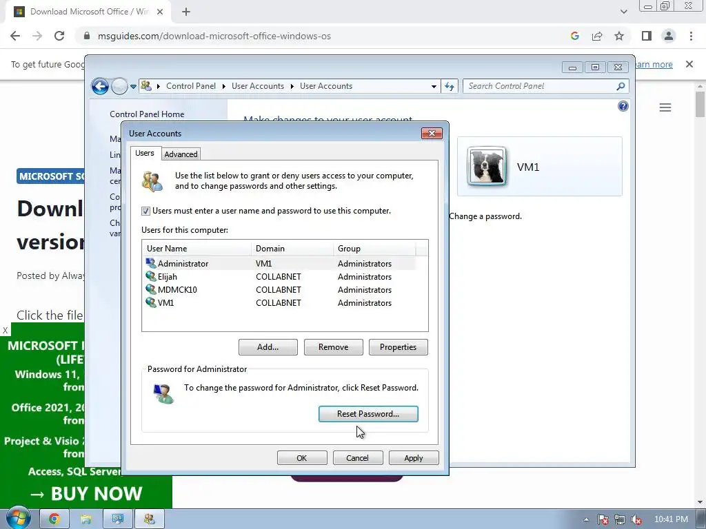Click Search Control Panel field
The height and width of the screenshot is (529, 706).
tap(541, 86)
